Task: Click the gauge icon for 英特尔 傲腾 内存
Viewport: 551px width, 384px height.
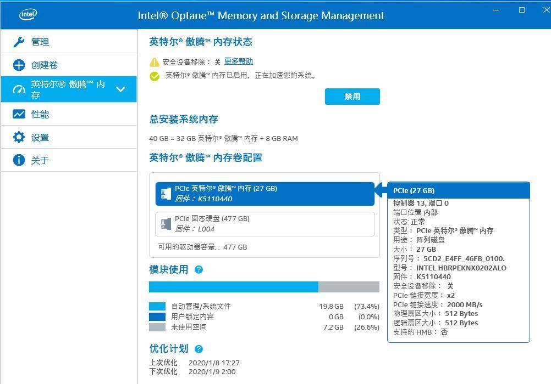Action: (19, 89)
